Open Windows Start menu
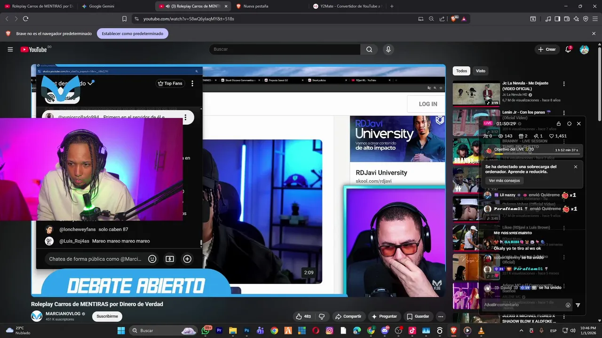Screen dimensions: 602x338 tap(121, 330)
